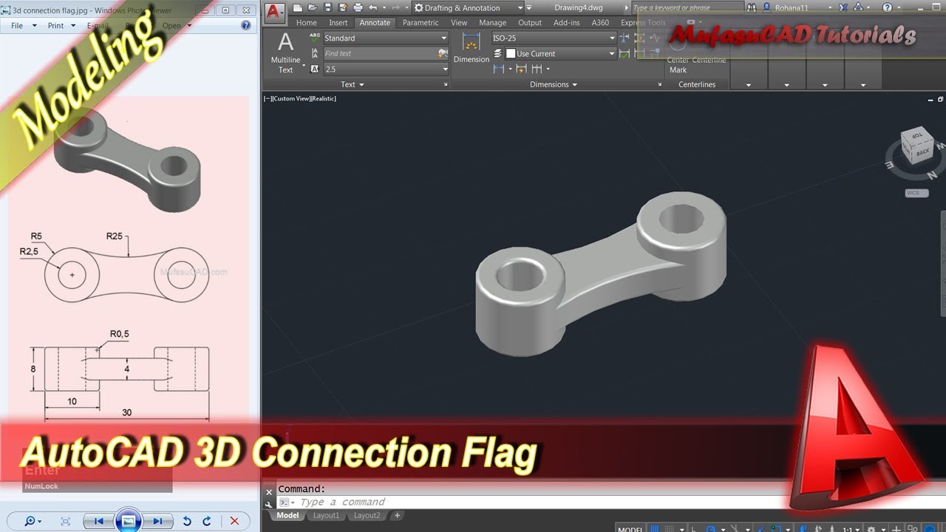Click the Dimension tool icon
This screenshot has width=946, height=532.
(x=472, y=48)
